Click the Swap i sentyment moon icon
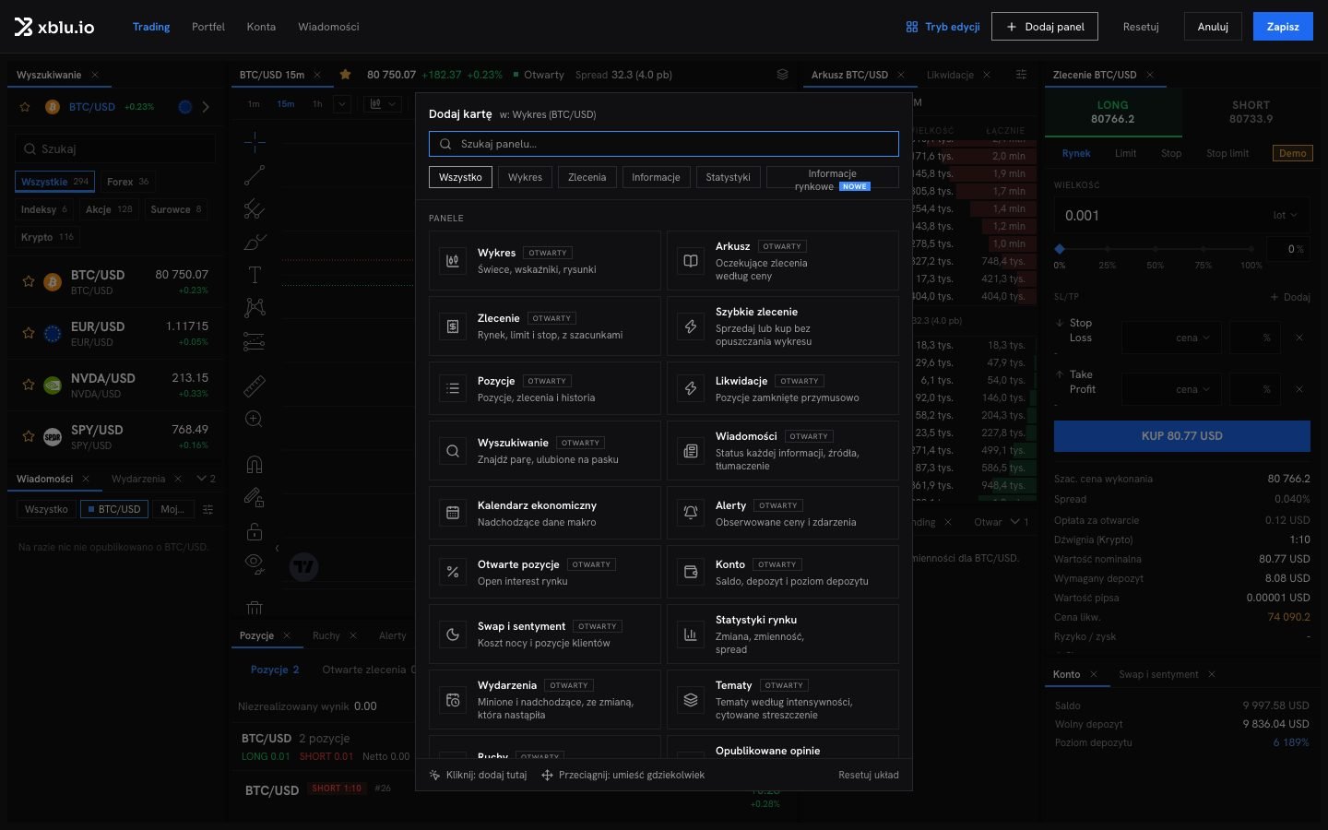 click(x=453, y=634)
